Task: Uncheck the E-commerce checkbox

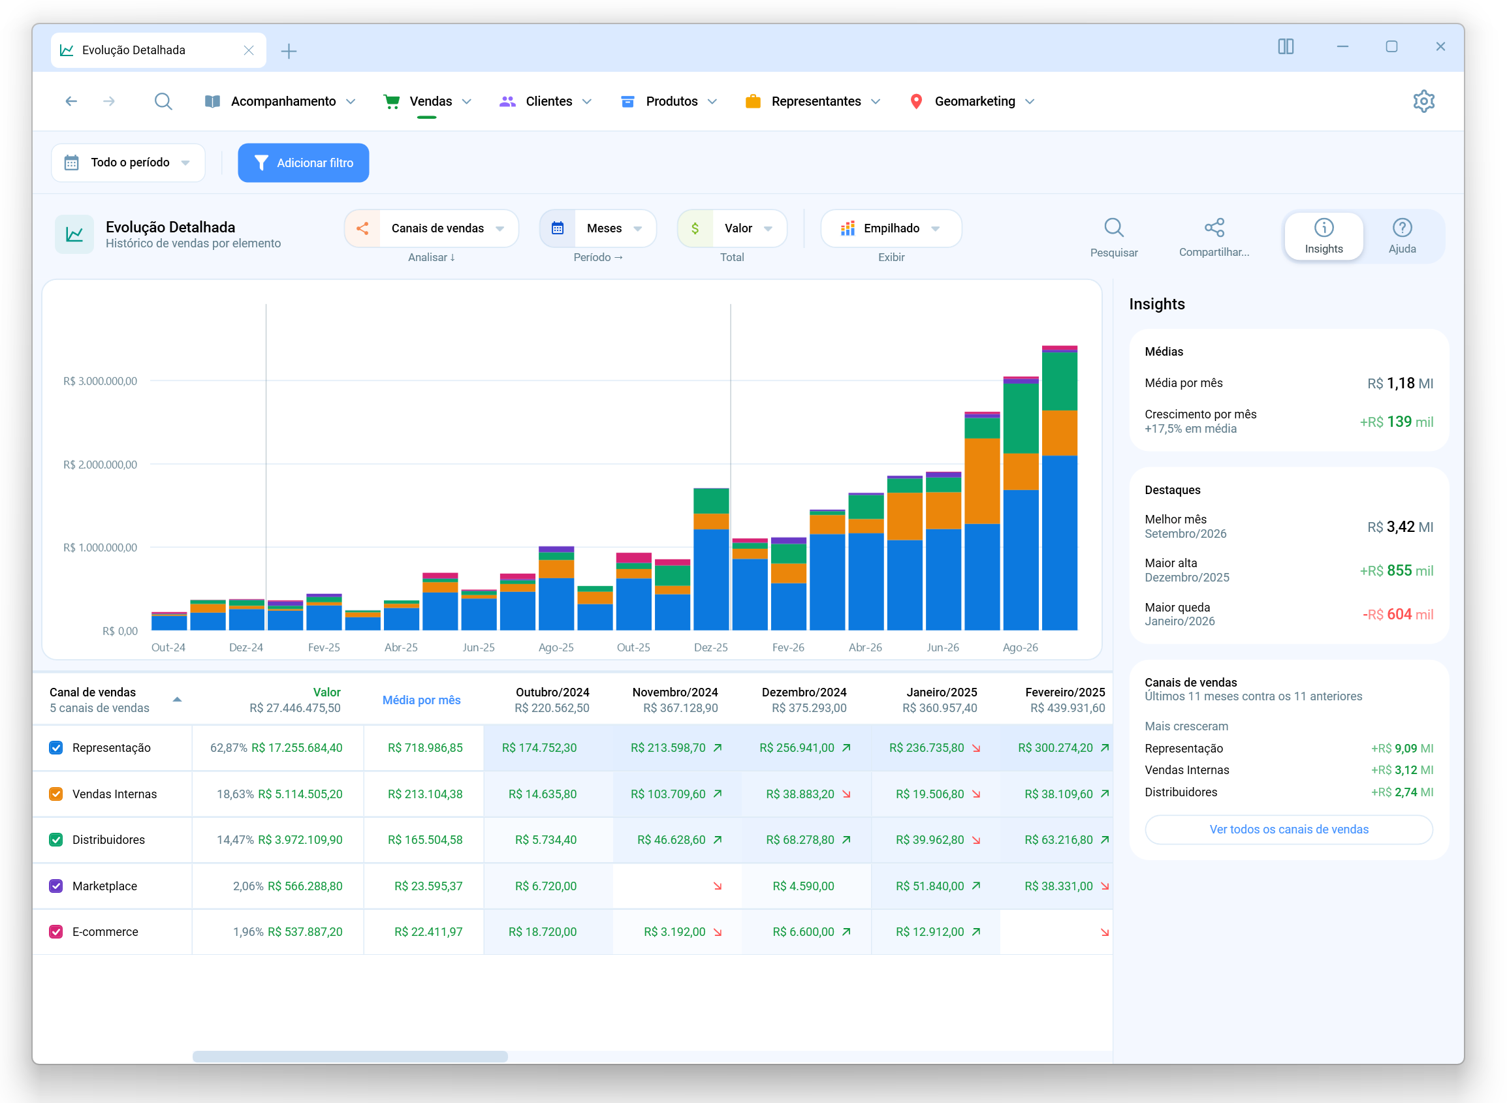Action: [56, 932]
